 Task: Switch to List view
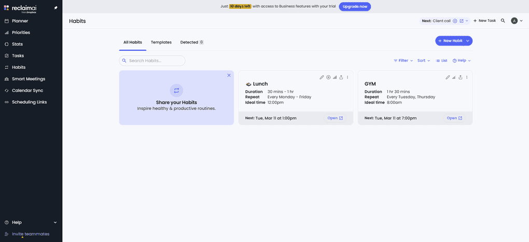[441, 61]
